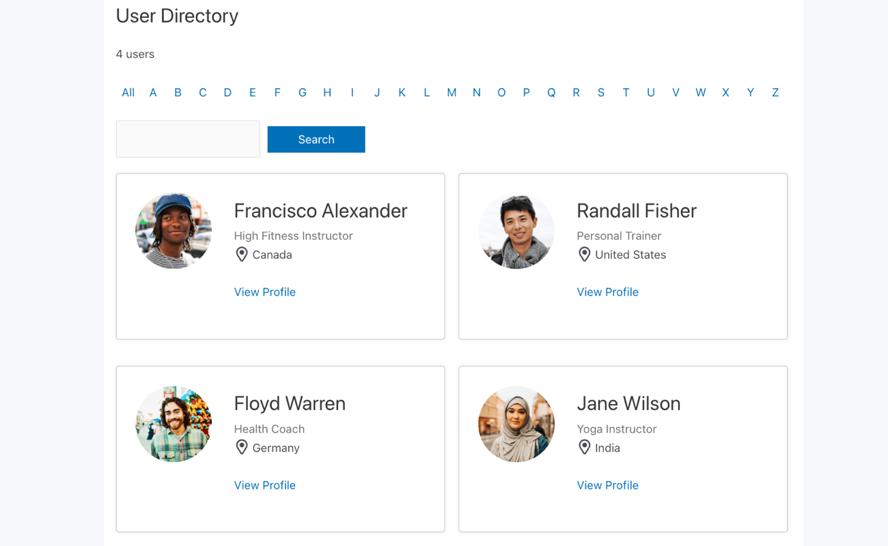888x546 pixels.
Task: Filter users by letter R
Action: coord(577,93)
